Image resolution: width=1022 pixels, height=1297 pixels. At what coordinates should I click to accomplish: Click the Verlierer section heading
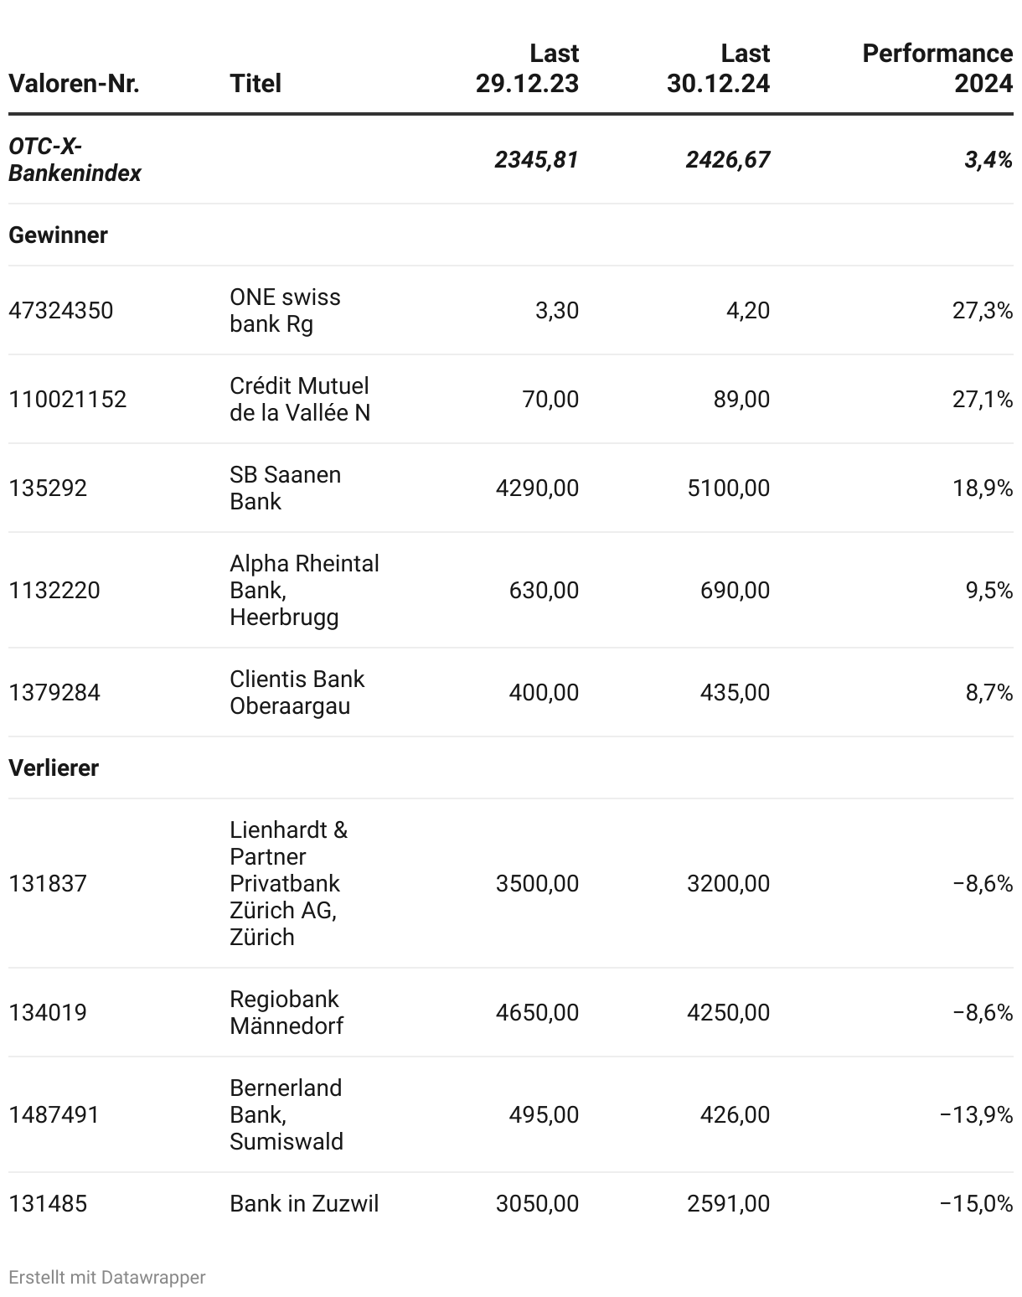[x=54, y=768]
